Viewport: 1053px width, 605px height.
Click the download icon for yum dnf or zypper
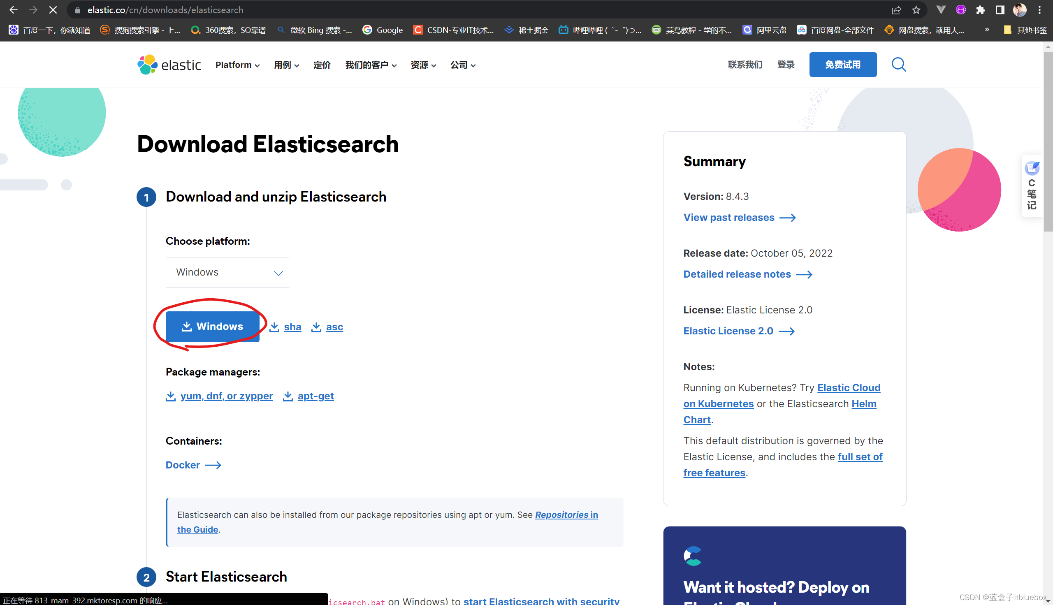[x=170, y=395]
